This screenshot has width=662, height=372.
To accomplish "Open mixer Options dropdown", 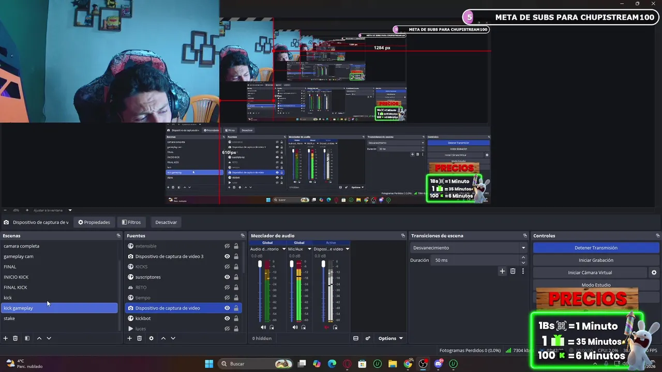I will 390,338.
